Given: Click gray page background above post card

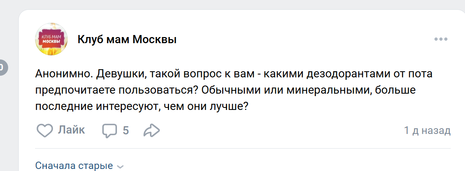Looking at the screenshot, I should [232, 4].
